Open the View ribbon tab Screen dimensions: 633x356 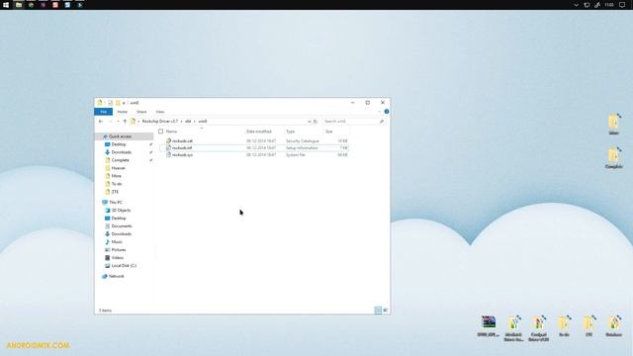(x=160, y=112)
